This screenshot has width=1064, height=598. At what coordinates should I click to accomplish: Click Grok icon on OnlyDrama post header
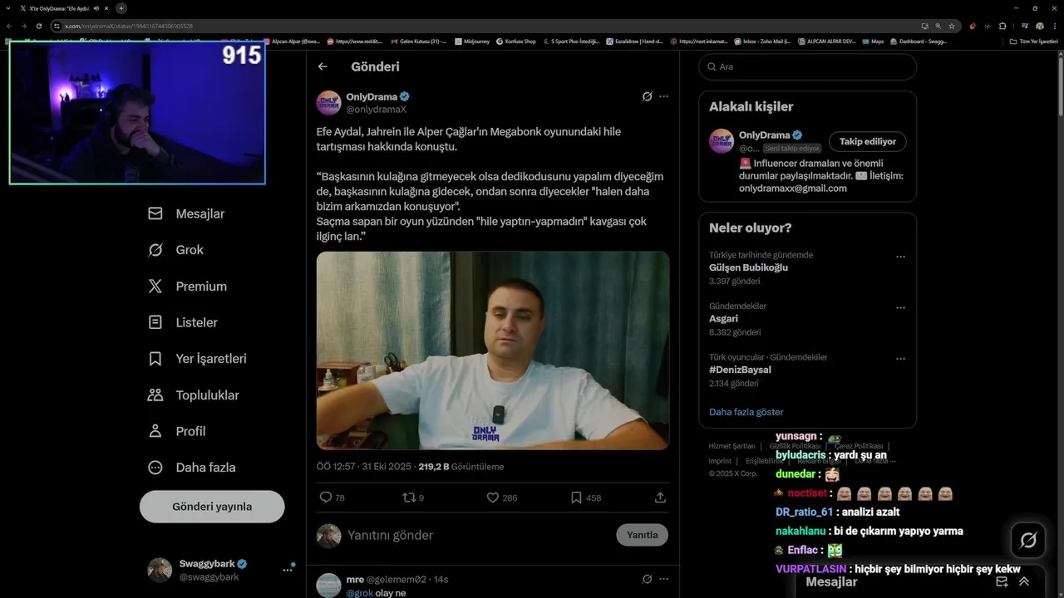click(x=647, y=96)
